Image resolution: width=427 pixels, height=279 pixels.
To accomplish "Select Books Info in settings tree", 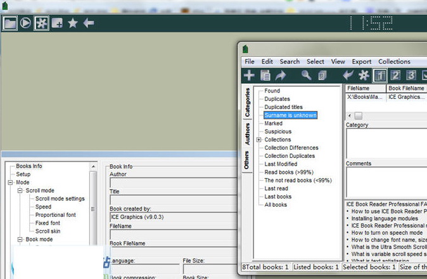I will (x=29, y=166).
